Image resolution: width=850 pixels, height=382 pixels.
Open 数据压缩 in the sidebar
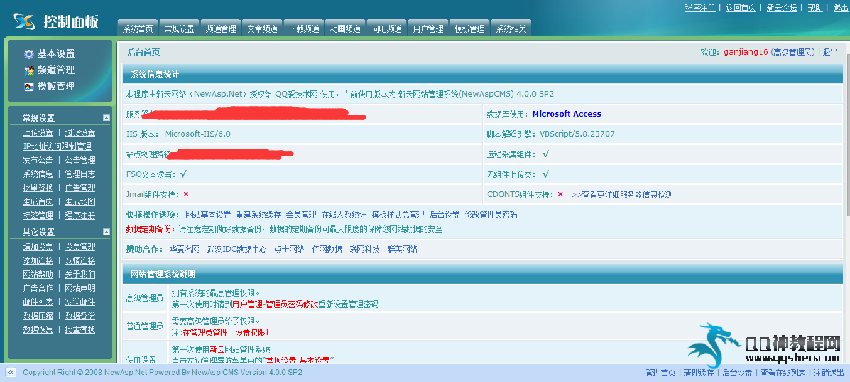pyautogui.click(x=38, y=316)
